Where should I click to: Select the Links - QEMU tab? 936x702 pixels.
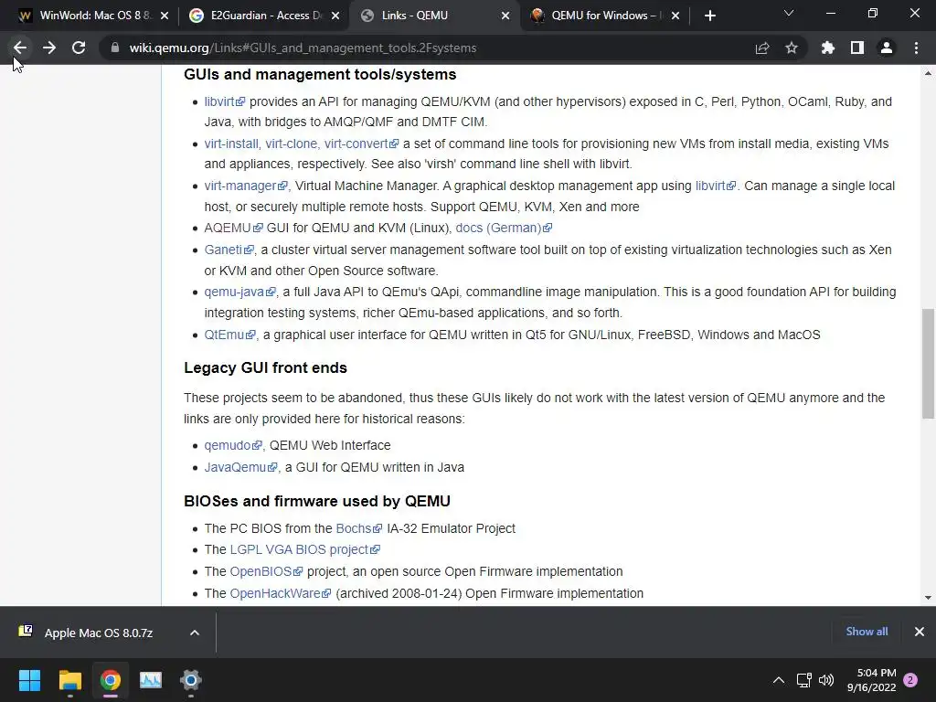433,16
